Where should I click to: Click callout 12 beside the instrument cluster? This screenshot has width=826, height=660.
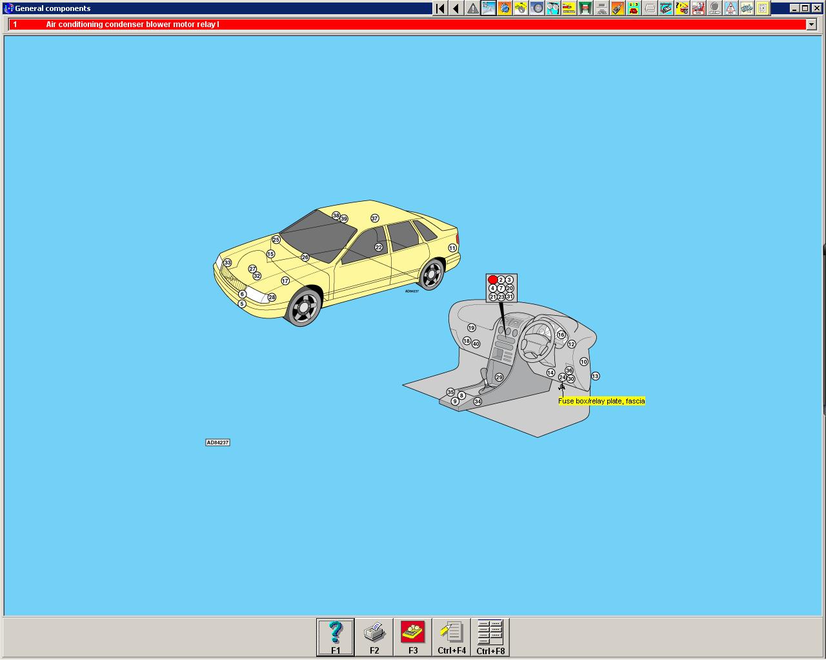[571, 344]
